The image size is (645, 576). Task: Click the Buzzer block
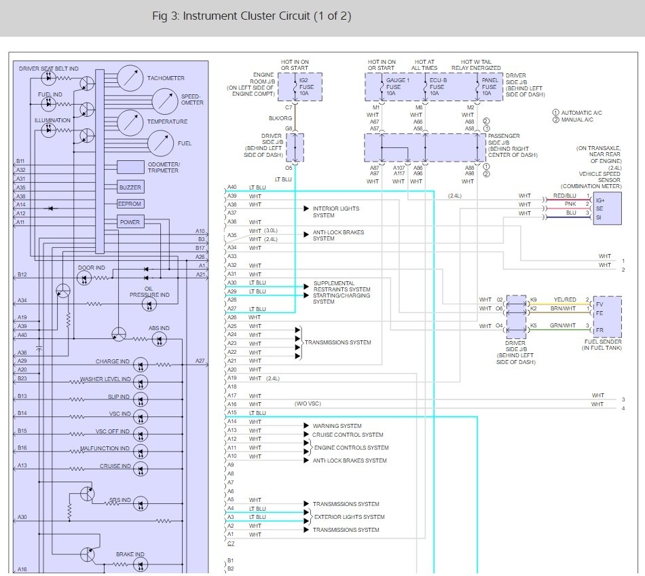[130, 187]
